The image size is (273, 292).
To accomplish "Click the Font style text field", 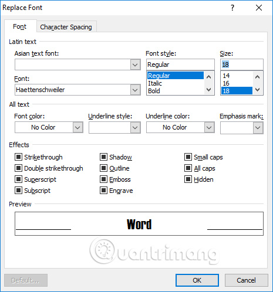I will pos(180,64).
